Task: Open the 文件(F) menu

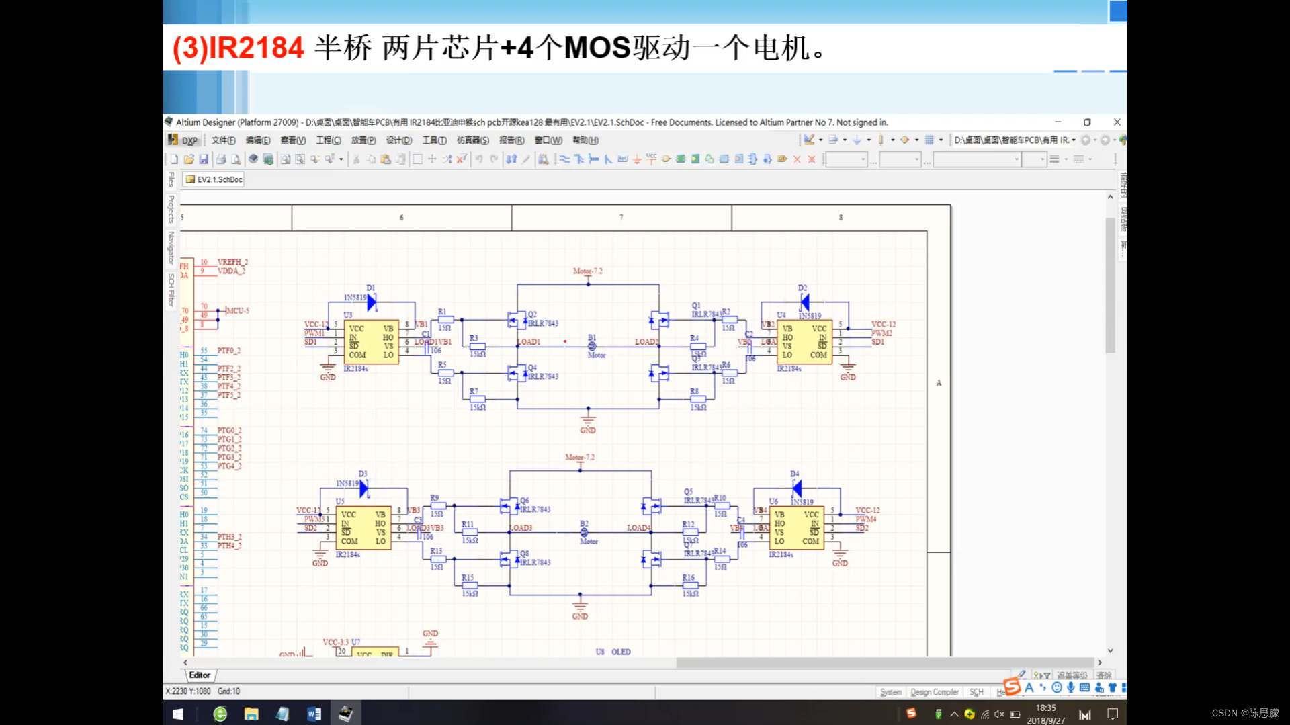Action: (x=223, y=140)
